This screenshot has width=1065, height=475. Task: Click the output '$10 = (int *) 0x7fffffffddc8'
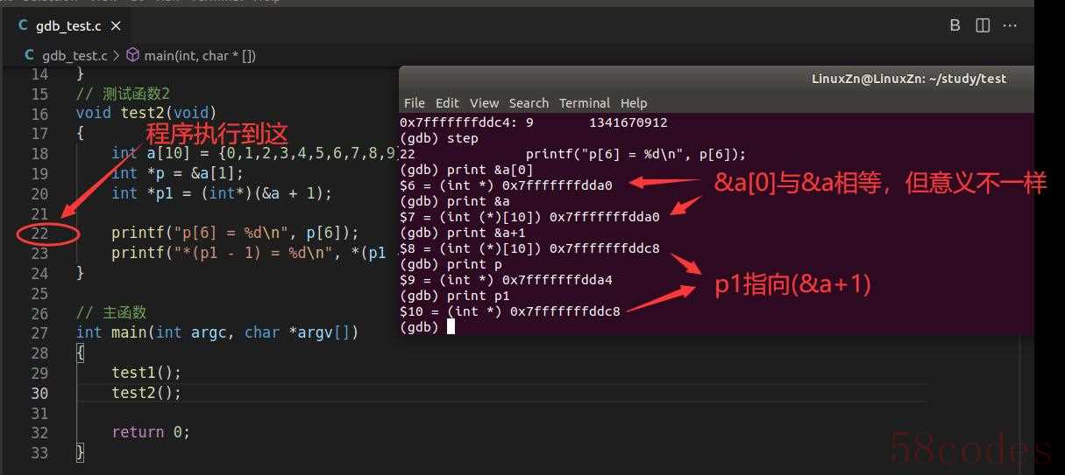pos(510,311)
